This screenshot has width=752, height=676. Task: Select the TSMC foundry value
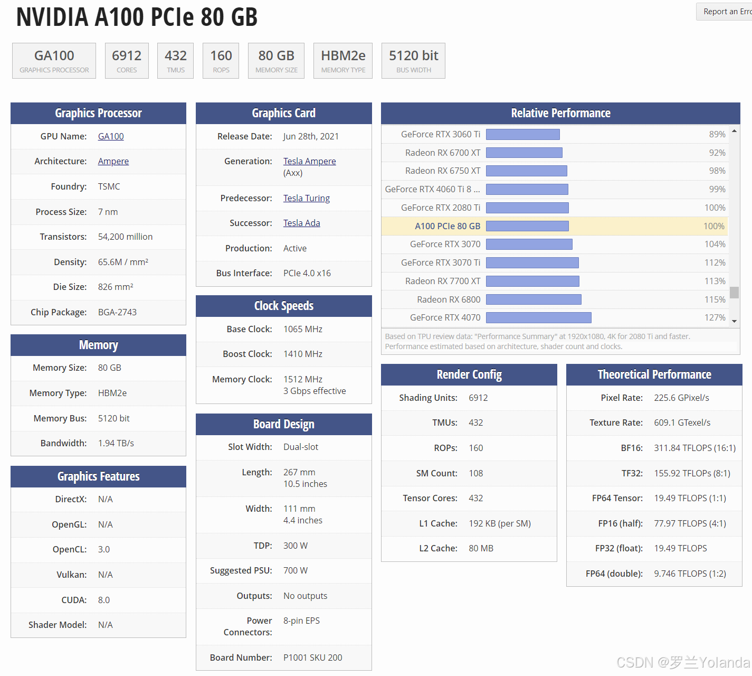click(109, 186)
